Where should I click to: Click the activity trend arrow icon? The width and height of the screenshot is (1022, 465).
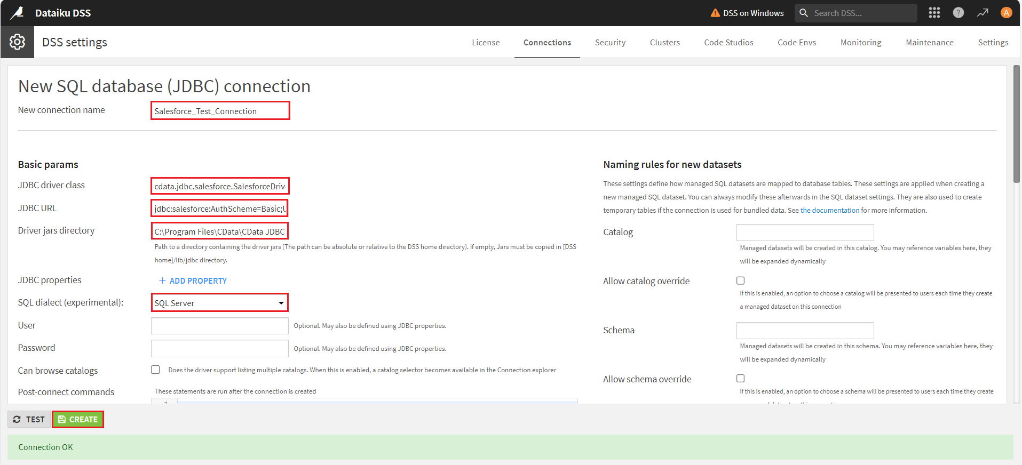coord(982,13)
